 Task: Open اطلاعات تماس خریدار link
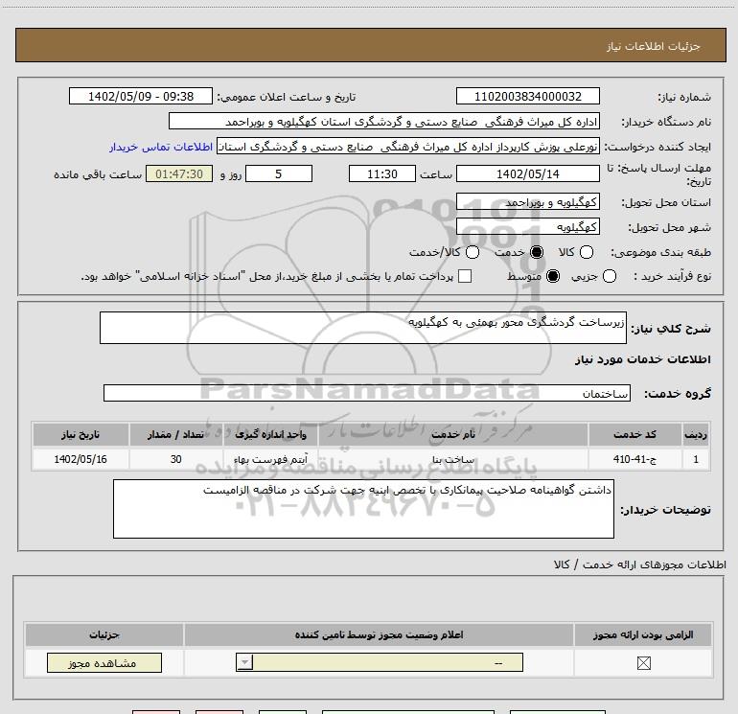coord(161,147)
